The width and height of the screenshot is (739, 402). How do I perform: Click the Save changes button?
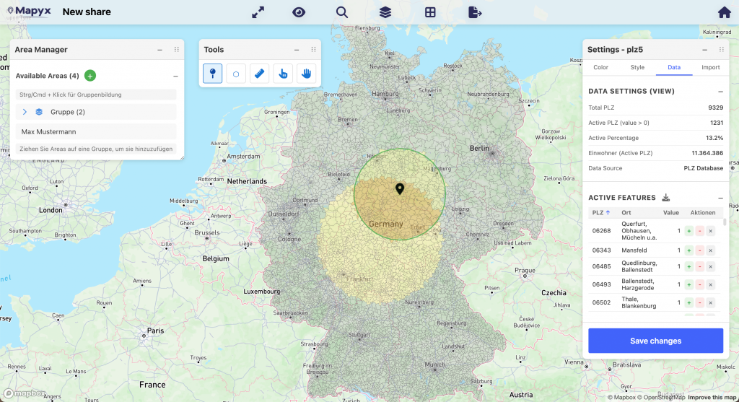point(655,341)
